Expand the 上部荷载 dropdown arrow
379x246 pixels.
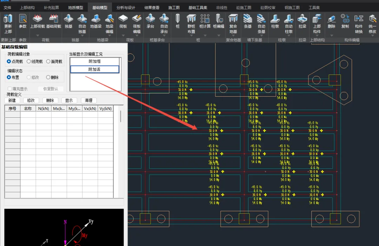38,35
